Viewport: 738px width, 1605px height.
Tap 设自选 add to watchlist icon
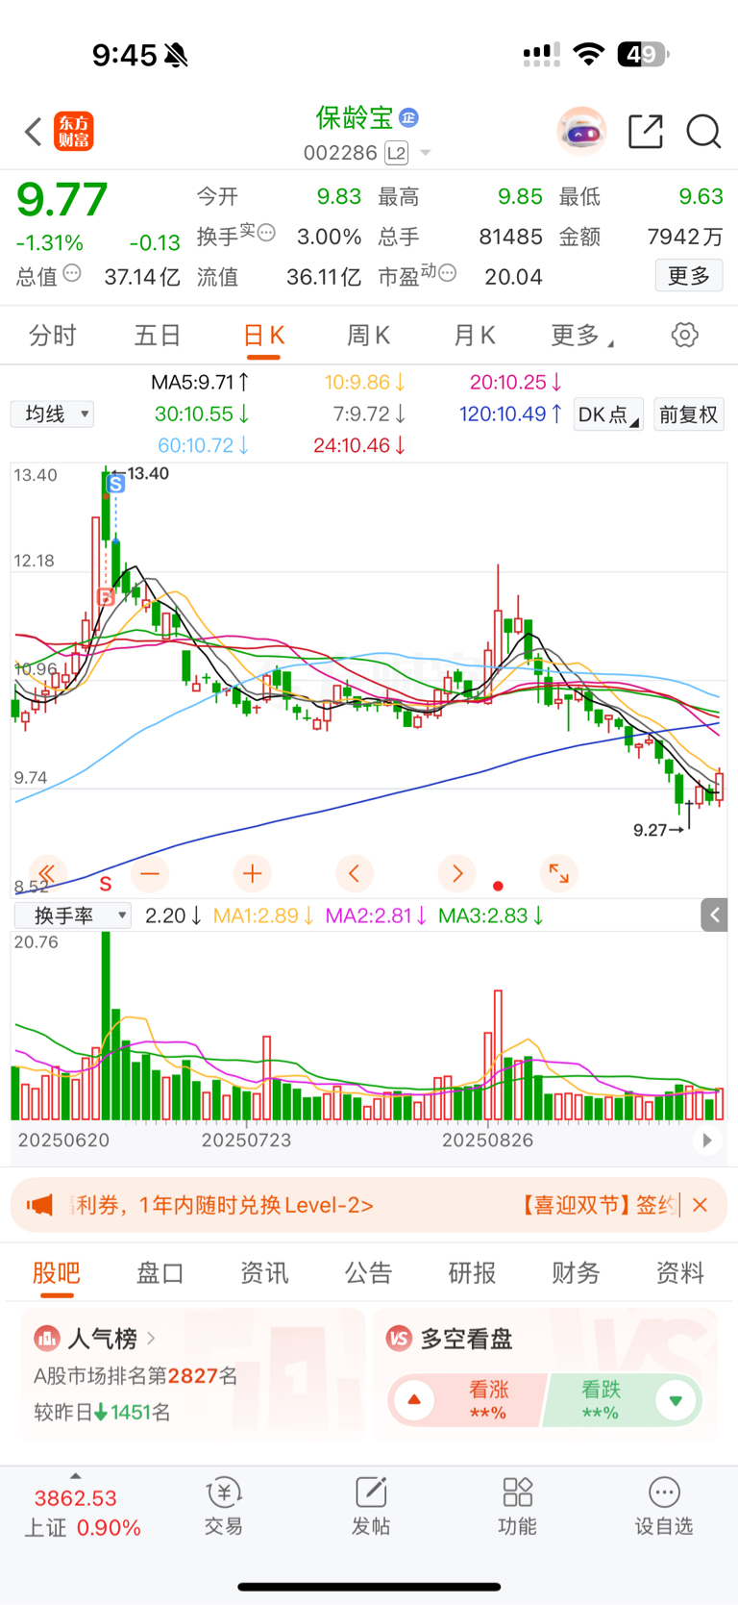point(664,1505)
